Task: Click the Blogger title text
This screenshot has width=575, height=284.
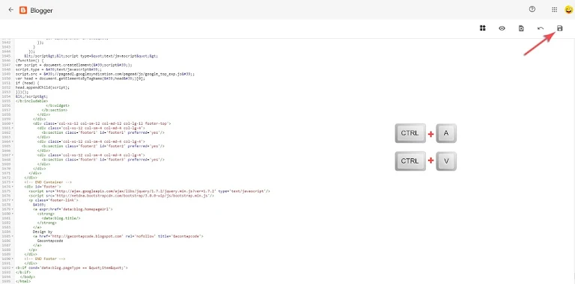Action: pyautogui.click(x=41, y=10)
